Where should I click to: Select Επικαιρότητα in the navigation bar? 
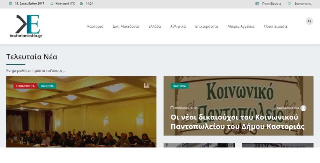206,26
